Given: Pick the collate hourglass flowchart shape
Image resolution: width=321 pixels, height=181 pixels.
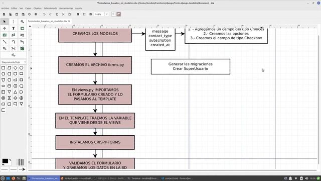Looking at the screenshot, I should (9, 98).
